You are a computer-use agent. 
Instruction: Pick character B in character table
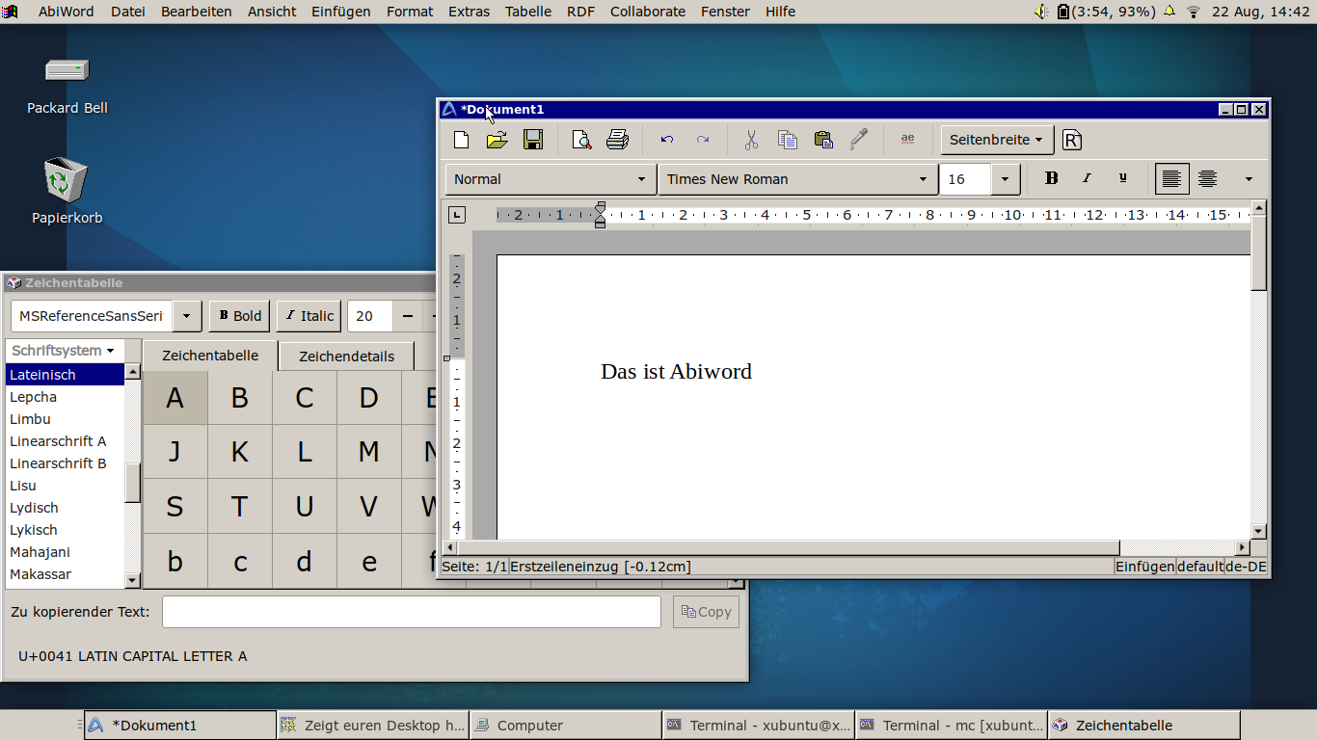pos(239,398)
